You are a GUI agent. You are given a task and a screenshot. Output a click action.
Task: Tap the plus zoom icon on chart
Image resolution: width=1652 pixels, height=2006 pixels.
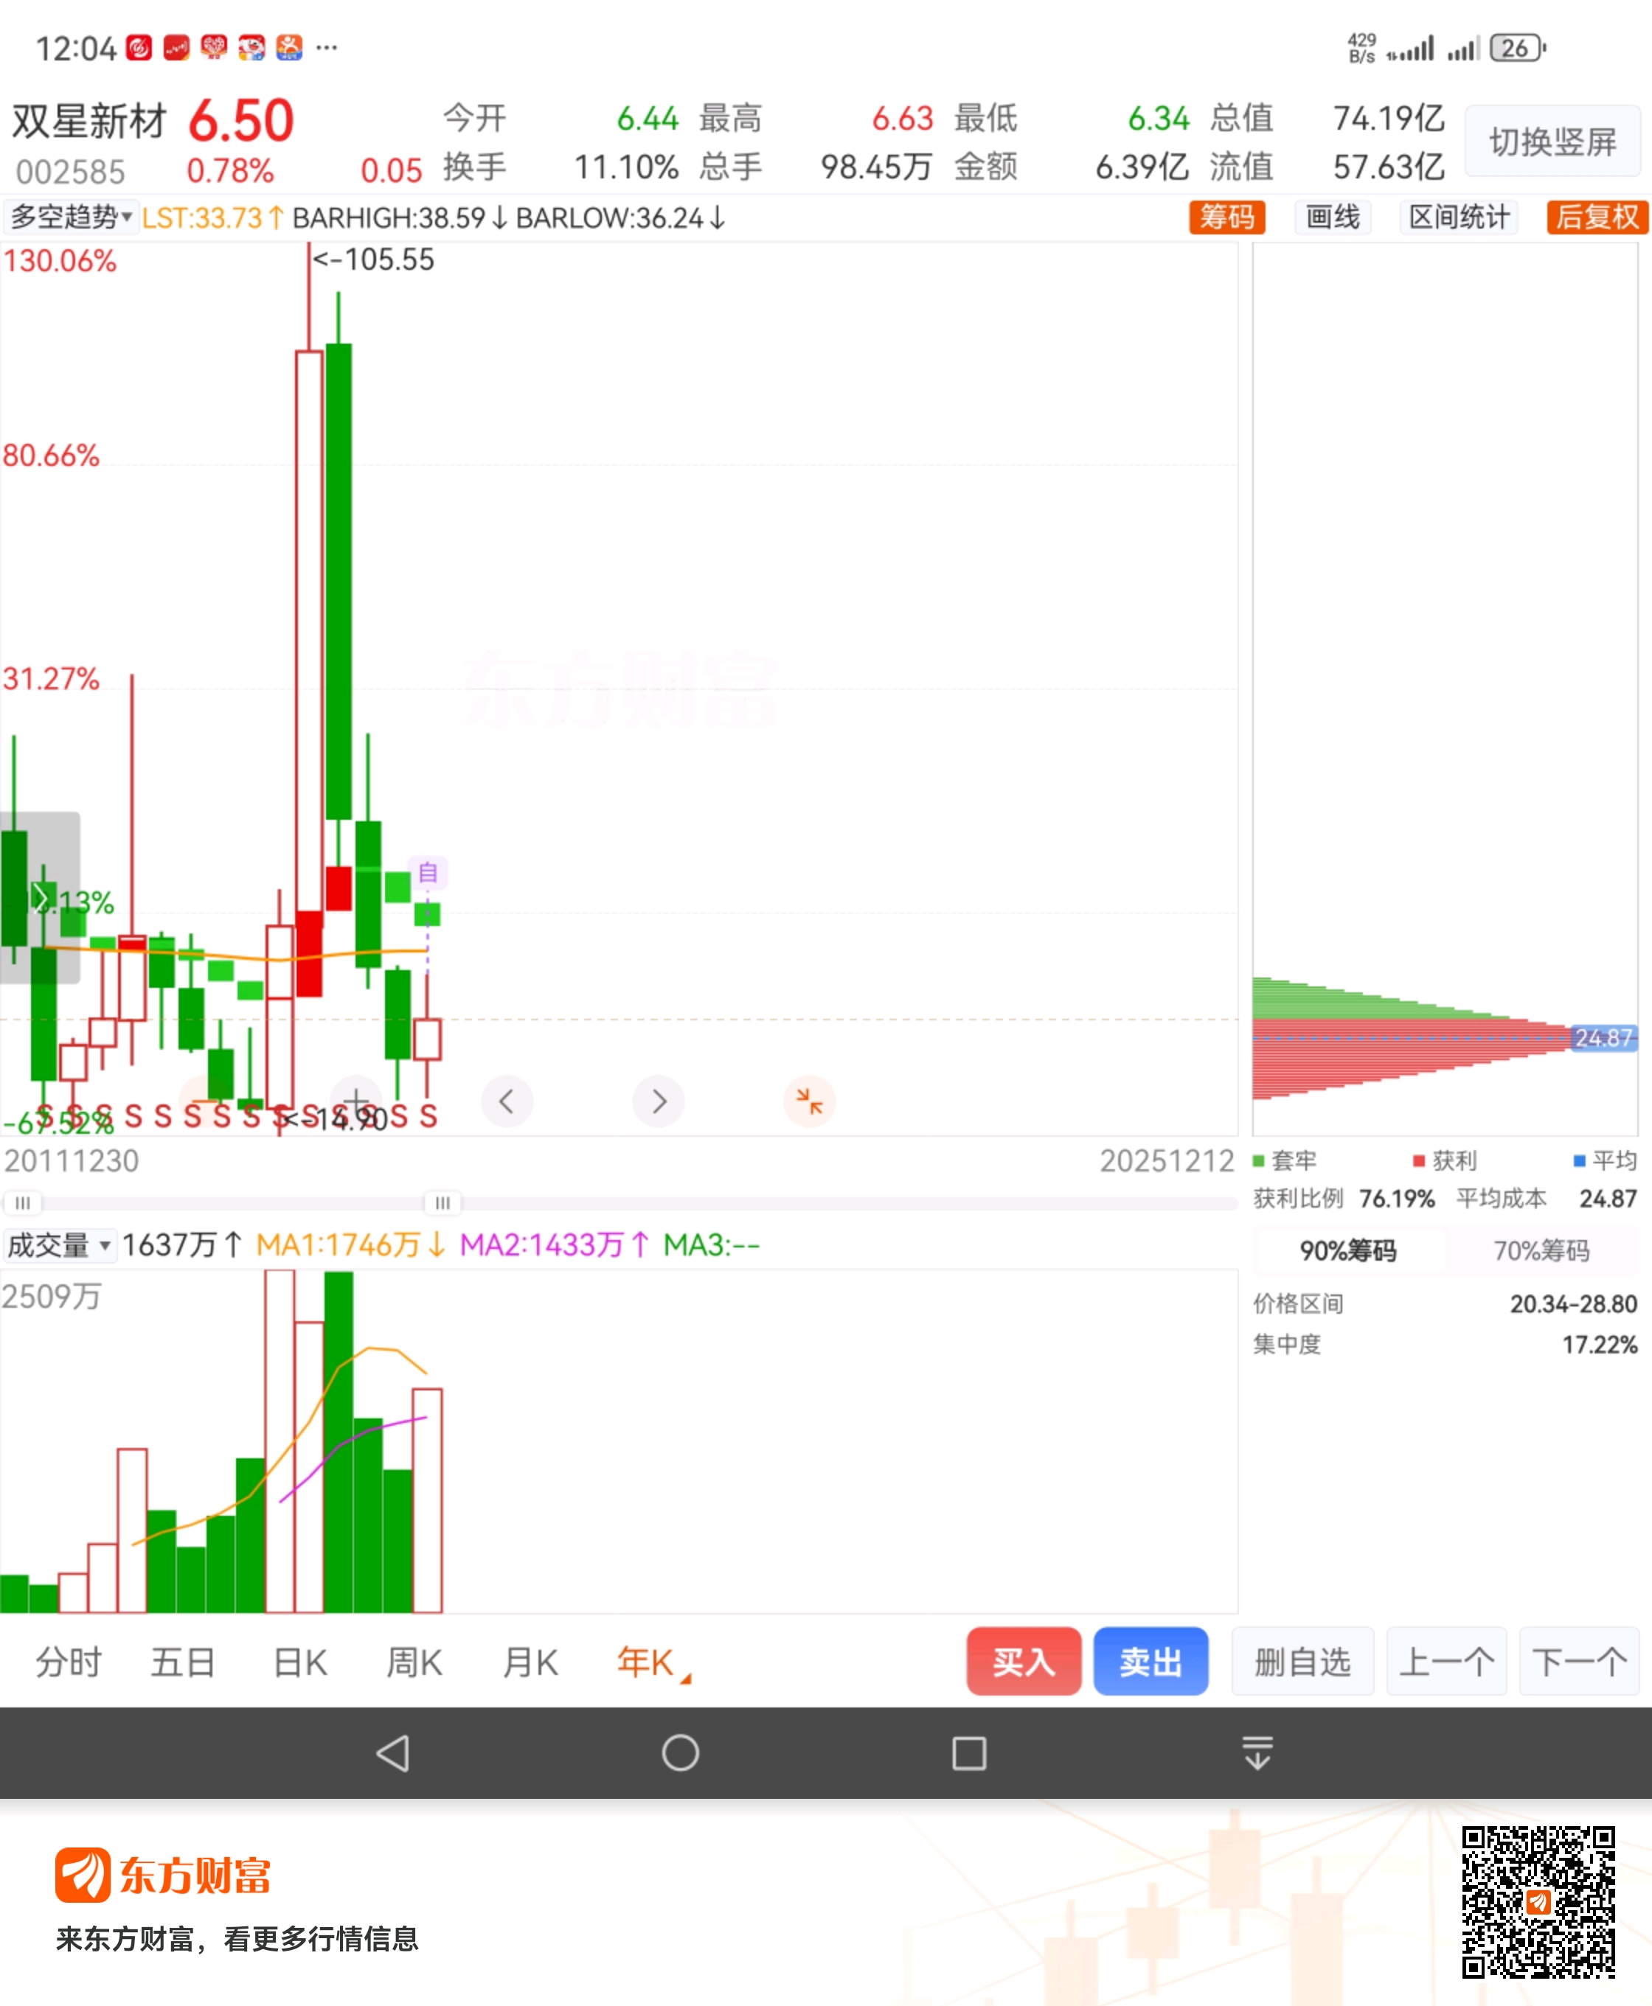356,1101
